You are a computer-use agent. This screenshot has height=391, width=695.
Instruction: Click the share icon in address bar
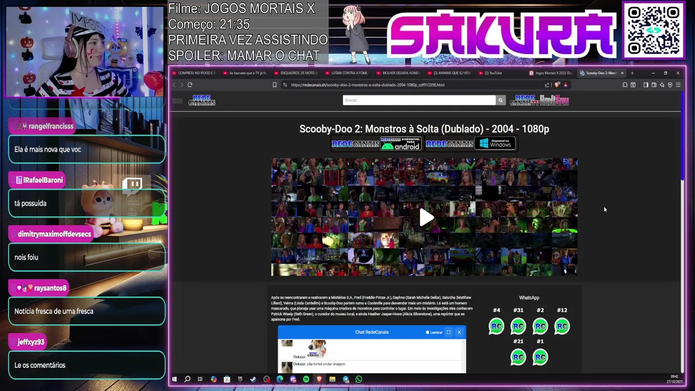pyautogui.click(x=547, y=85)
